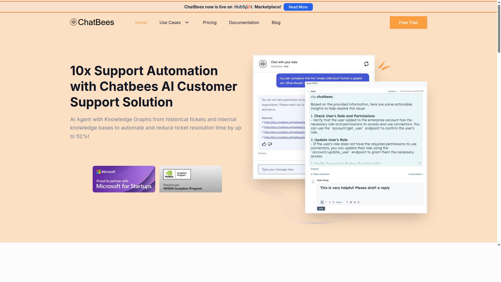Click the chat widget bee avatar icon
This screenshot has height=282, width=501.
(263, 64)
